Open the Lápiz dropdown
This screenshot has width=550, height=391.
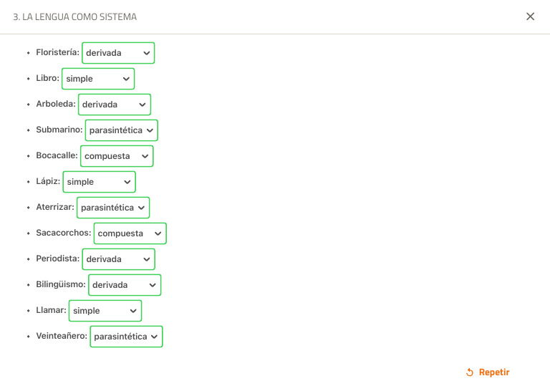[x=100, y=182]
